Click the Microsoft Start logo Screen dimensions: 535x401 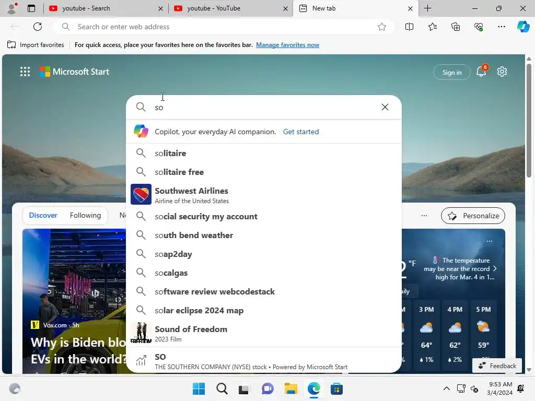pyautogui.click(x=74, y=72)
